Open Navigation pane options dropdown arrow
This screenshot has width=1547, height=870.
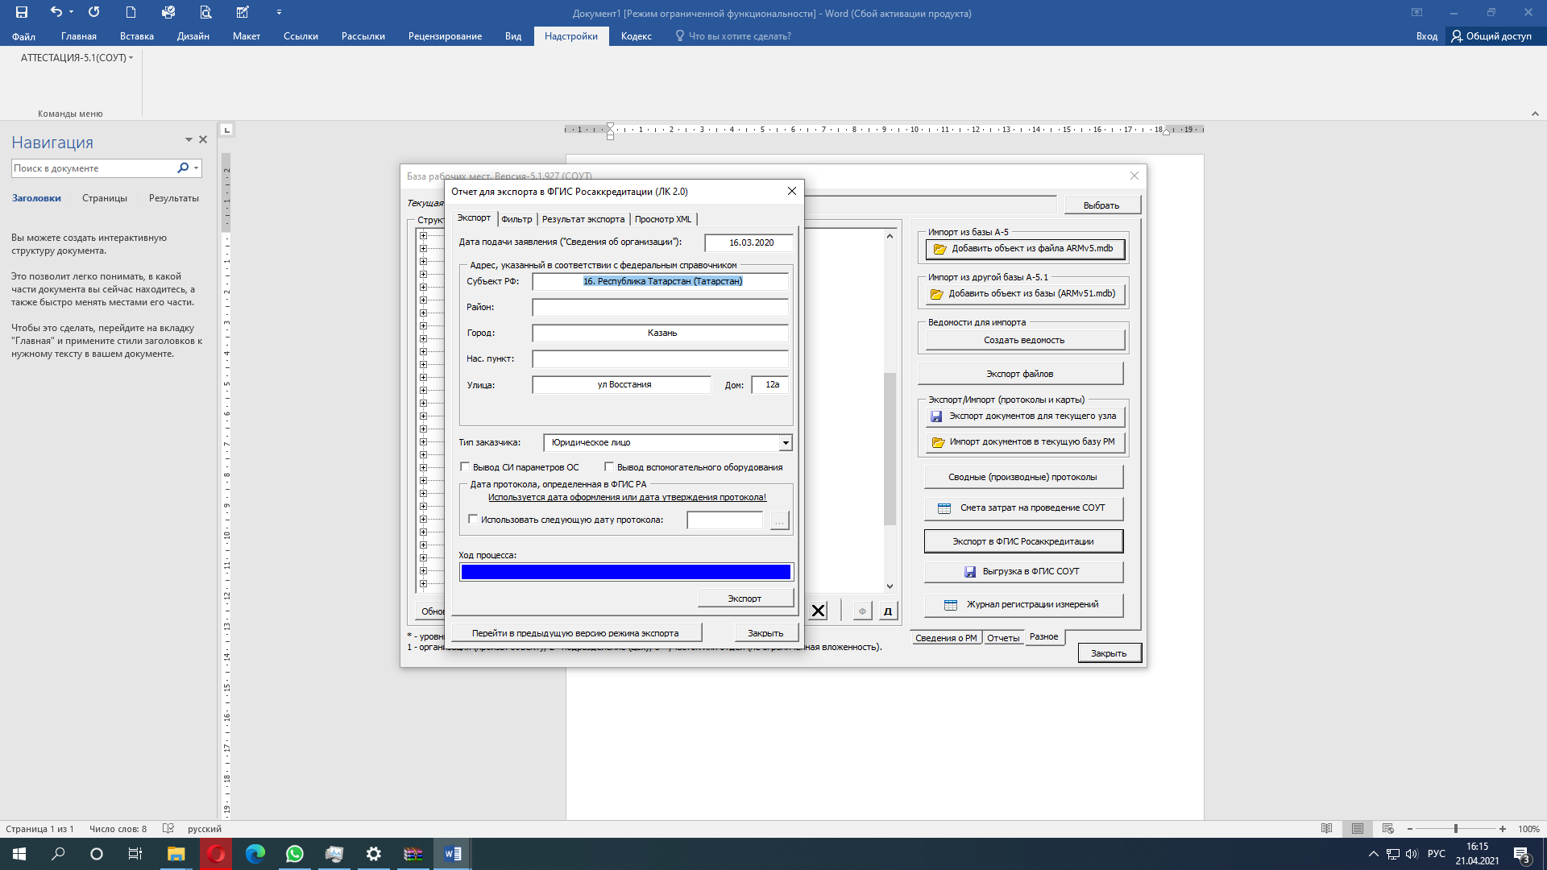point(189,139)
